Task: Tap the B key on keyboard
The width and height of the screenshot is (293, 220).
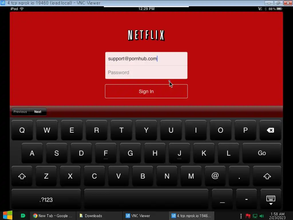Action: 143,176
